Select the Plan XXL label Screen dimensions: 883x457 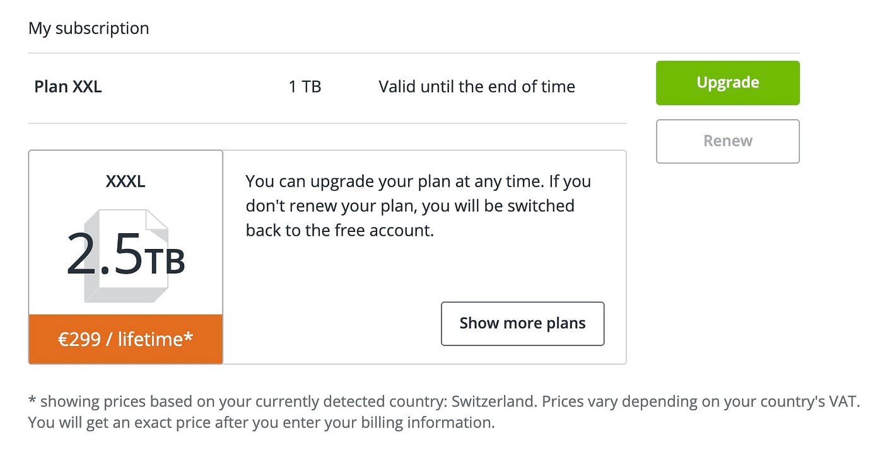pos(68,86)
